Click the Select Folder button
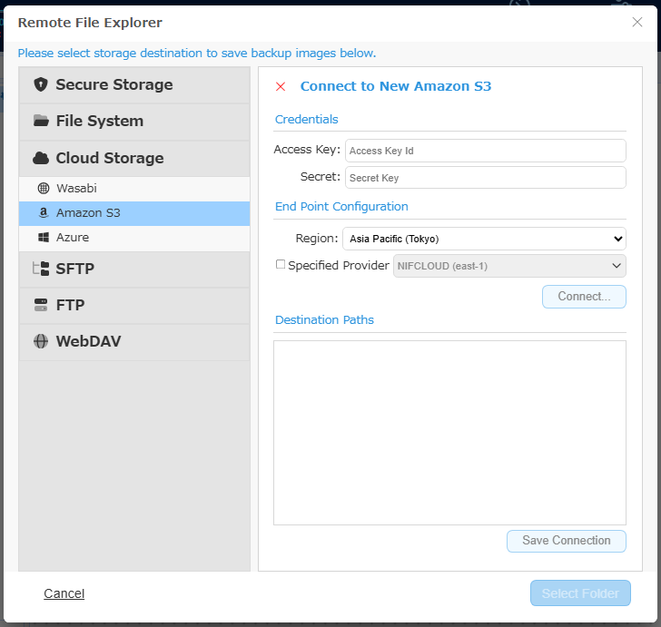 580,593
